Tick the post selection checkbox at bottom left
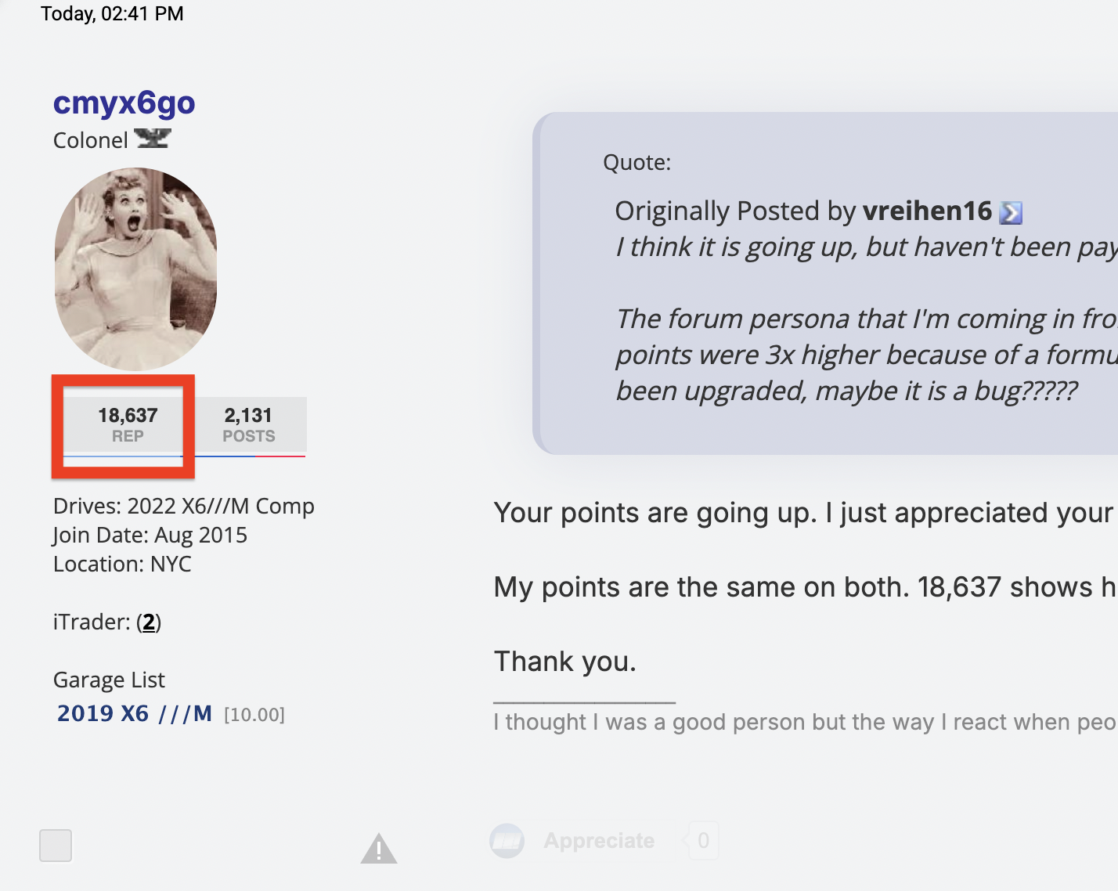 56,846
